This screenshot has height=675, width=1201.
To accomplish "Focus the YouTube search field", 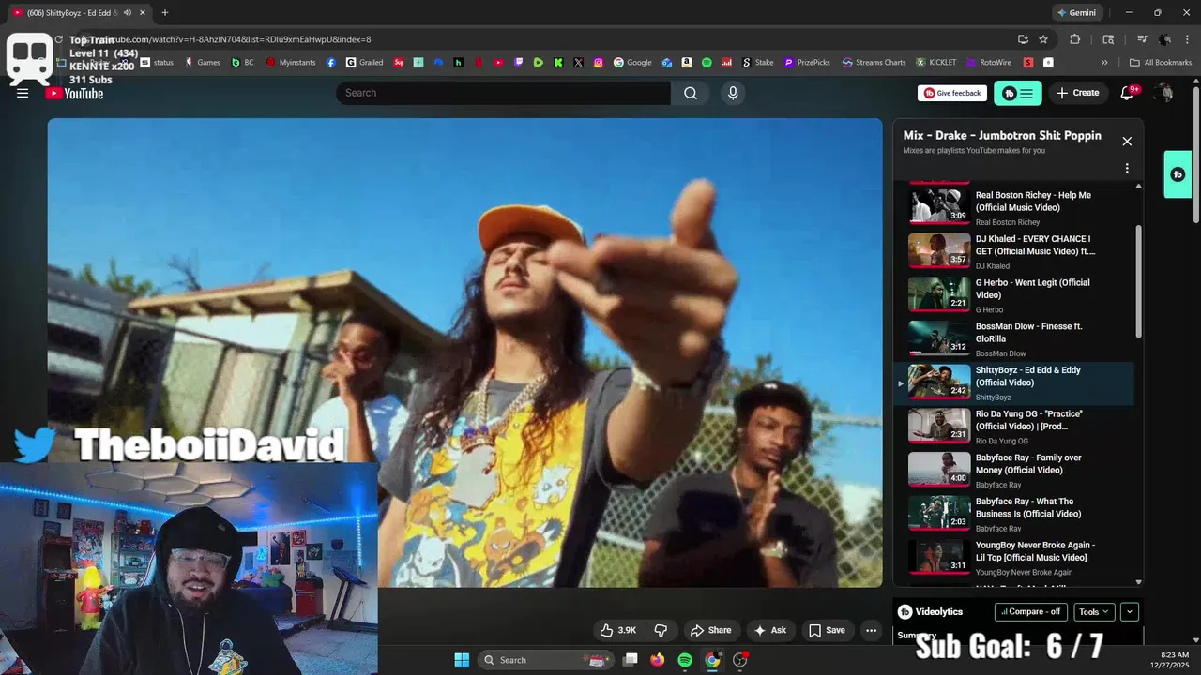I will click(503, 93).
